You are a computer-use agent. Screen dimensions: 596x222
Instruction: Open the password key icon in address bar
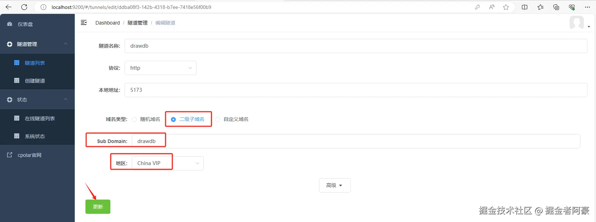click(477, 7)
